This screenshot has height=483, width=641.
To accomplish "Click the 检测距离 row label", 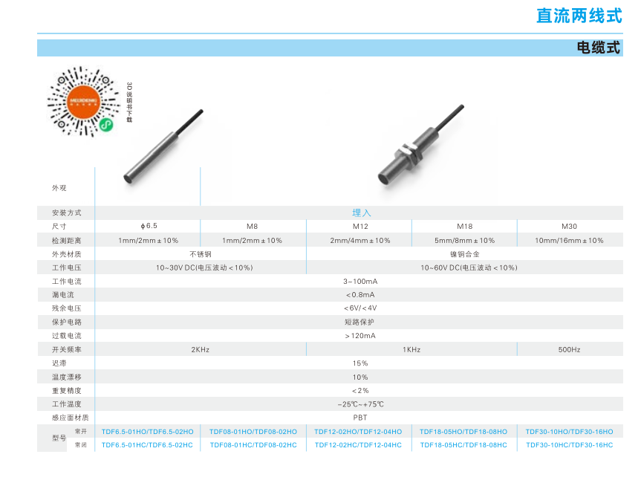I will tap(66, 240).
